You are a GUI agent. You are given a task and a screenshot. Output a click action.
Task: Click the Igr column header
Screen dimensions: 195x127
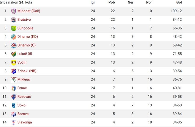(x=93, y=2)
